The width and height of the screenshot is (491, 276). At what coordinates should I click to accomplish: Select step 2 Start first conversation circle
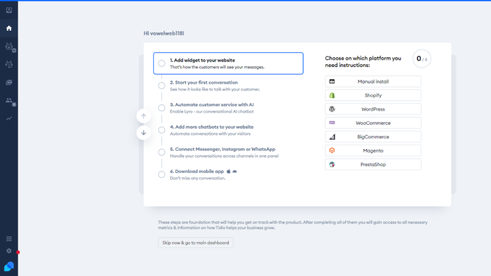point(162,85)
